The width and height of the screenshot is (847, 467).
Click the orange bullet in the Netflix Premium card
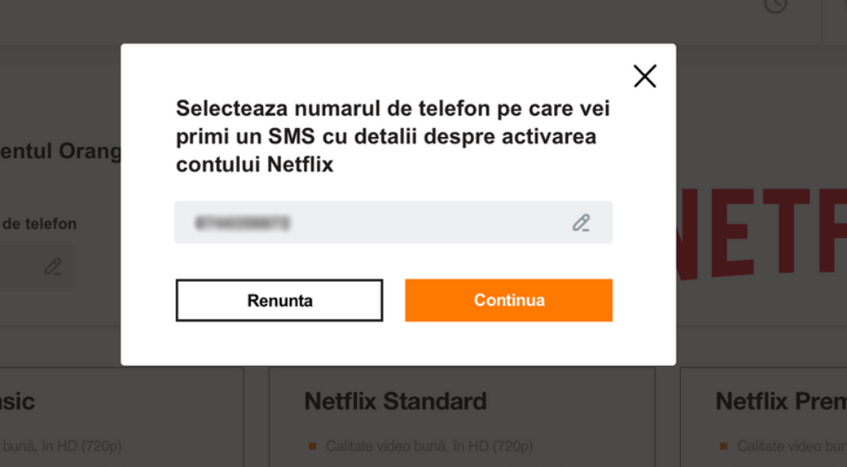point(724,447)
